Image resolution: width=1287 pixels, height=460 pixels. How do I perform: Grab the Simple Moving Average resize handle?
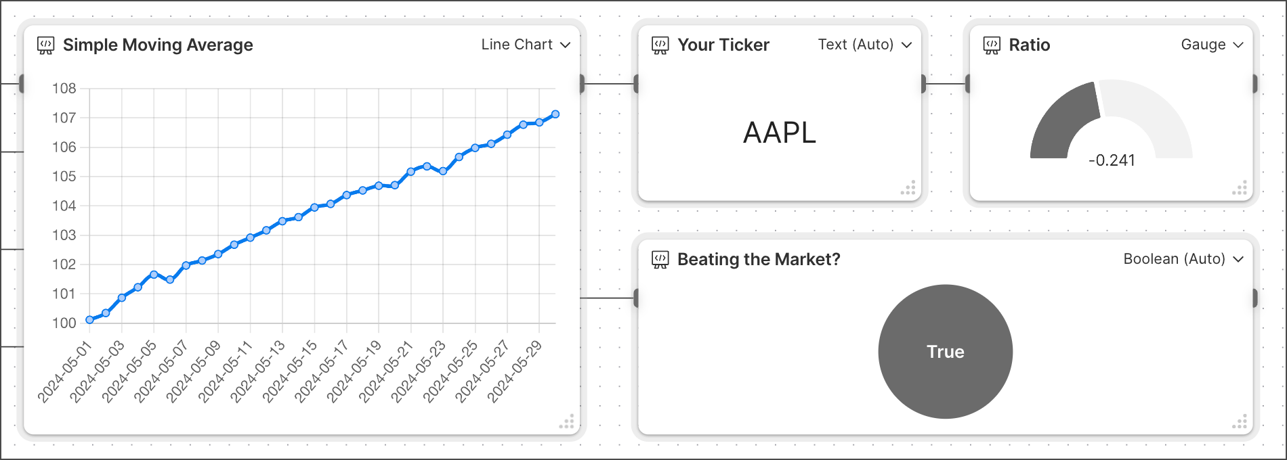[567, 421]
